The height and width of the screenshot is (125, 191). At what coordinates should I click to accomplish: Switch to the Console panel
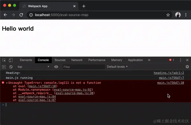tap(43, 60)
